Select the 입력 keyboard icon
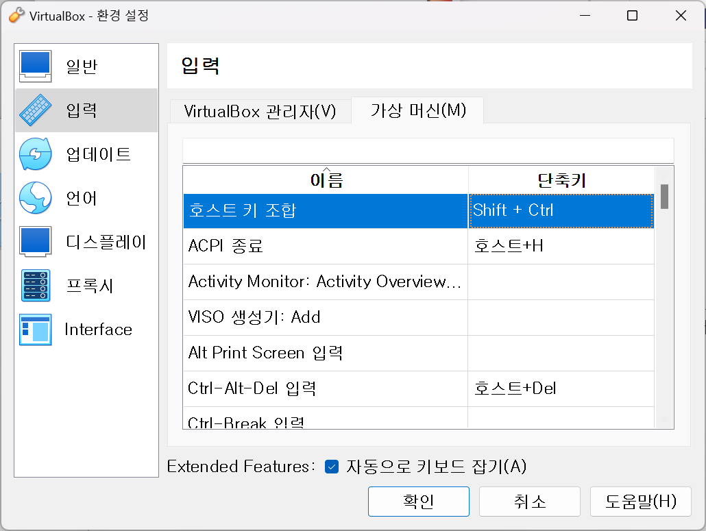The image size is (706, 531). pos(35,110)
